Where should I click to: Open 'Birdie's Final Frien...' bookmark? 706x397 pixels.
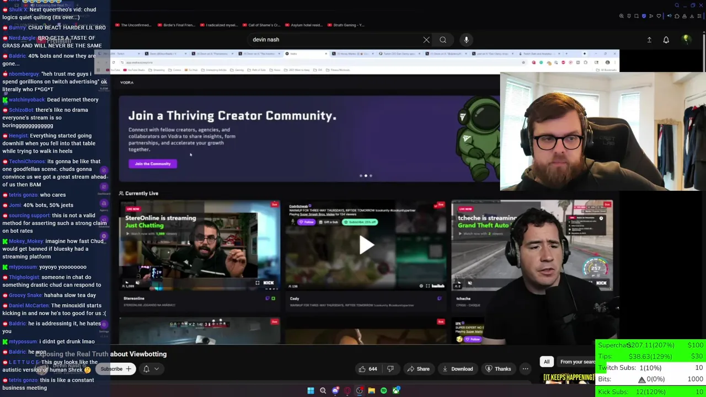pyautogui.click(x=176, y=25)
